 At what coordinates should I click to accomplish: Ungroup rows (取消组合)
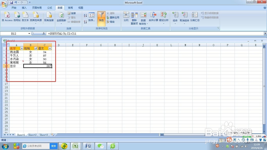184,17
